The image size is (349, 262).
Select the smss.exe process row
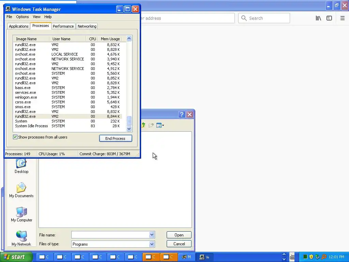coord(68,107)
